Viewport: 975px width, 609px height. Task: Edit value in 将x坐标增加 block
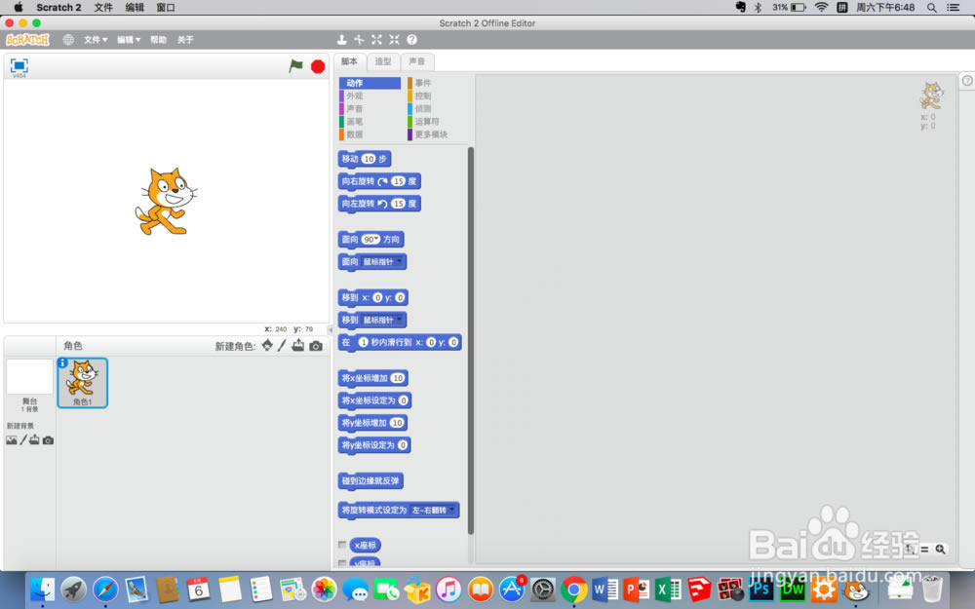pos(398,378)
